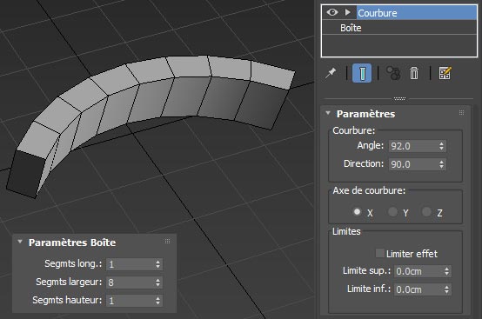Image resolution: width=482 pixels, height=319 pixels.
Task: Hide the Courbure modifier with eye icon
Action: 332,12
